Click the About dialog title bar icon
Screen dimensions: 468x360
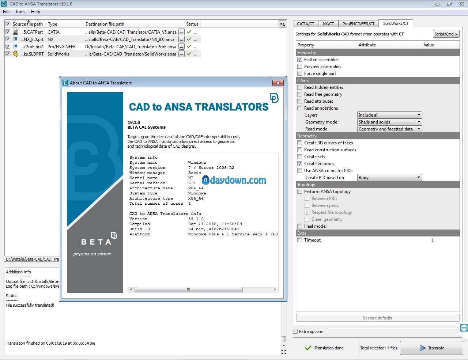pyautogui.click(x=65, y=83)
